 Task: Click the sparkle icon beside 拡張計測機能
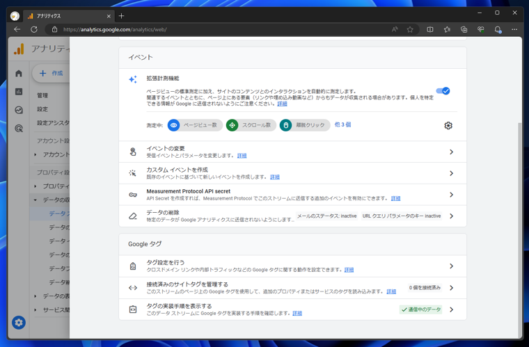point(133,79)
